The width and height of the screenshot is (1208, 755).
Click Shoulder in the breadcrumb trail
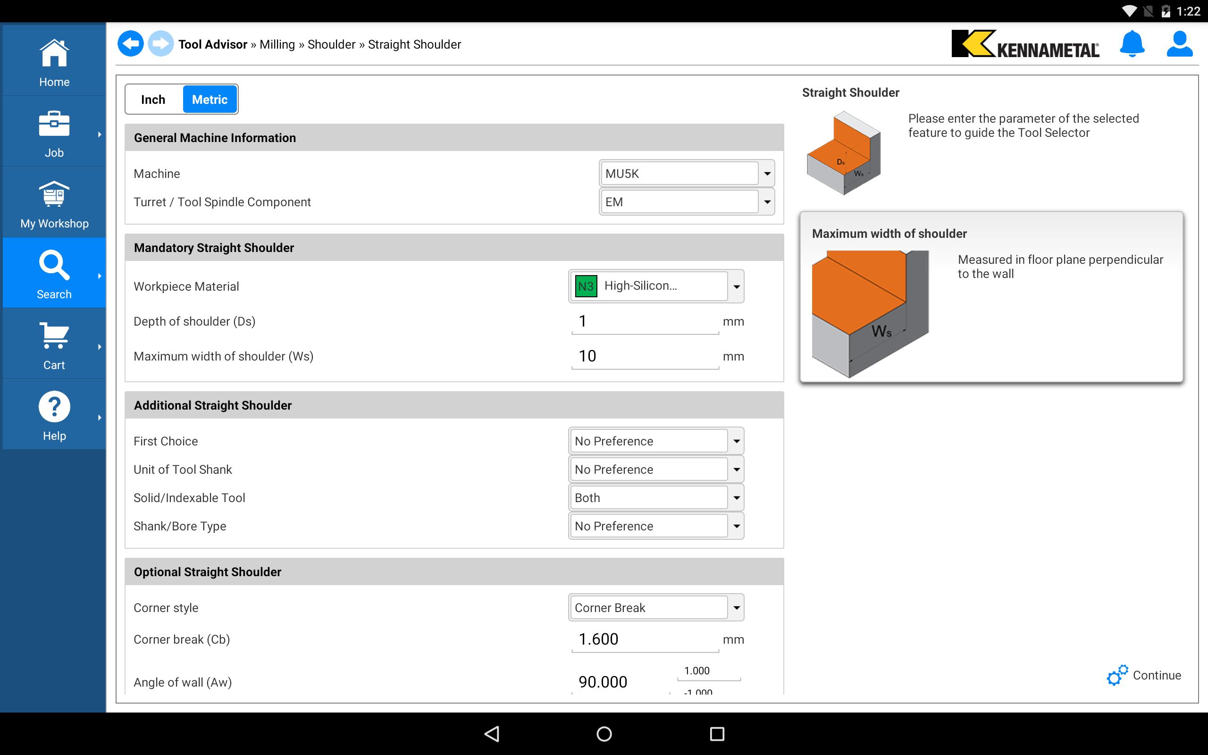click(x=331, y=44)
